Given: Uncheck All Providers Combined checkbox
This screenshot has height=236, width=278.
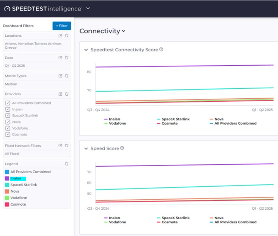Looking at the screenshot, I should (x=8, y=103).
